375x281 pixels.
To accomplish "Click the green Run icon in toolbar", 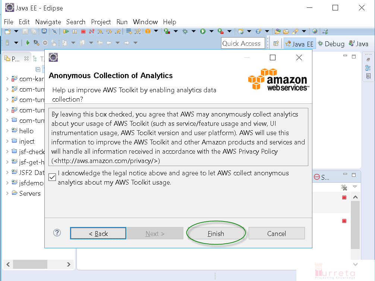I will [203, 31].
